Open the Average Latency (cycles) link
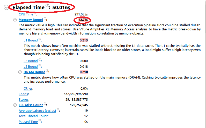 click(x=37, y=110)
